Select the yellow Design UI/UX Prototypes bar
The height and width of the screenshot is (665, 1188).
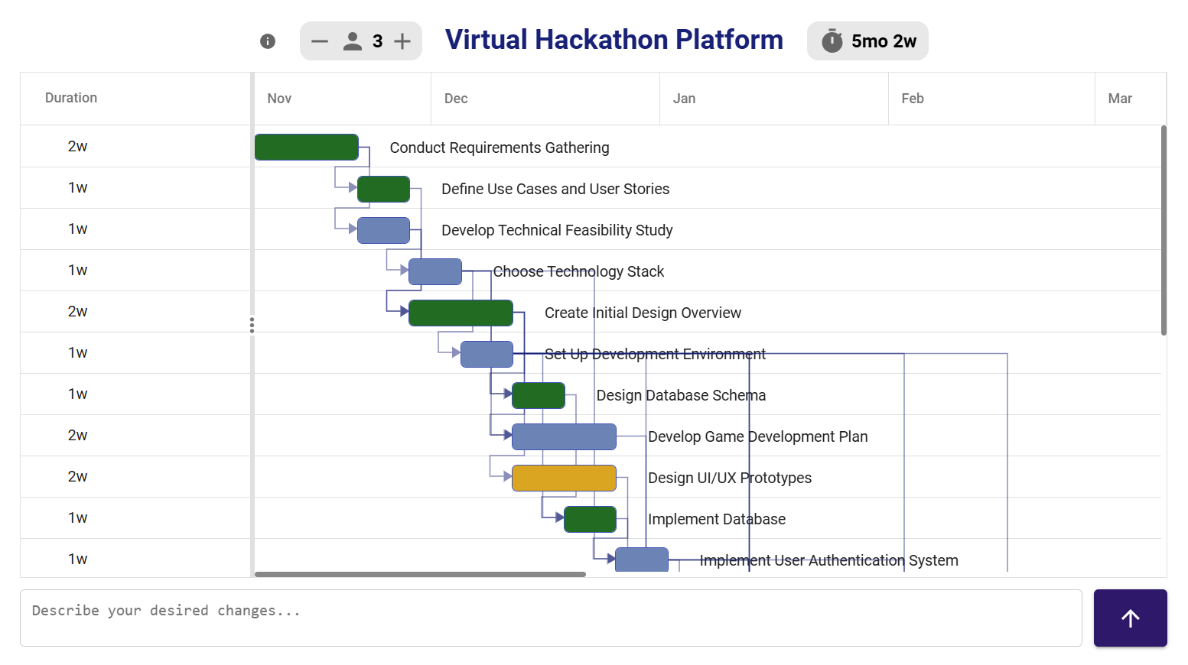pos(564,478)
